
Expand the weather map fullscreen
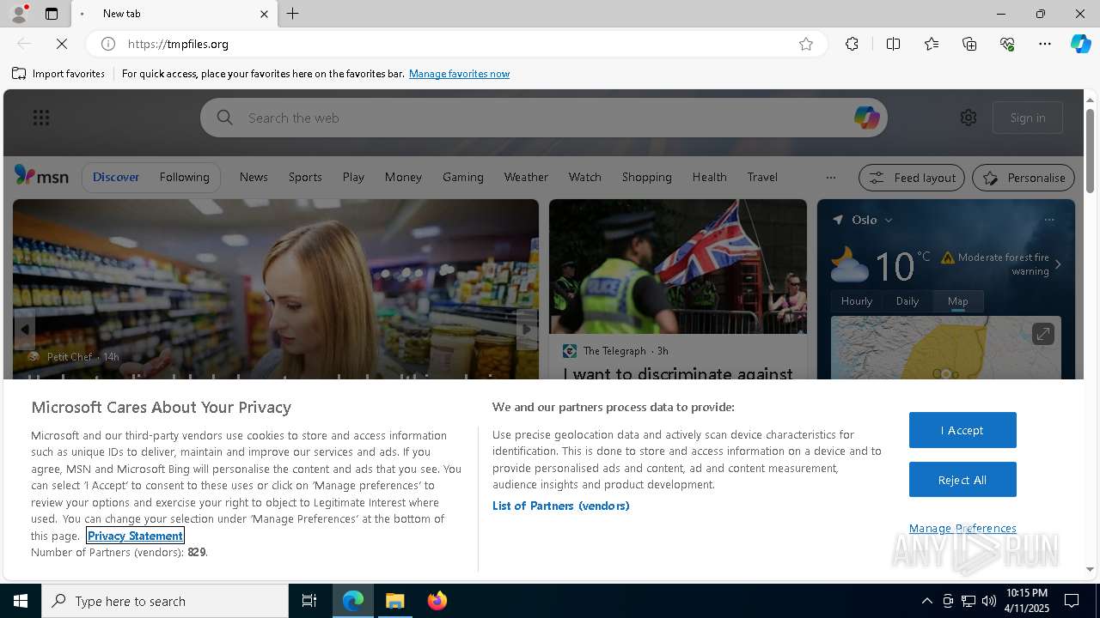coord(1042,333)
